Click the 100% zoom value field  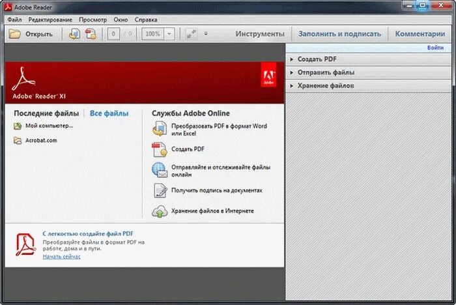(x=153, y=34)
